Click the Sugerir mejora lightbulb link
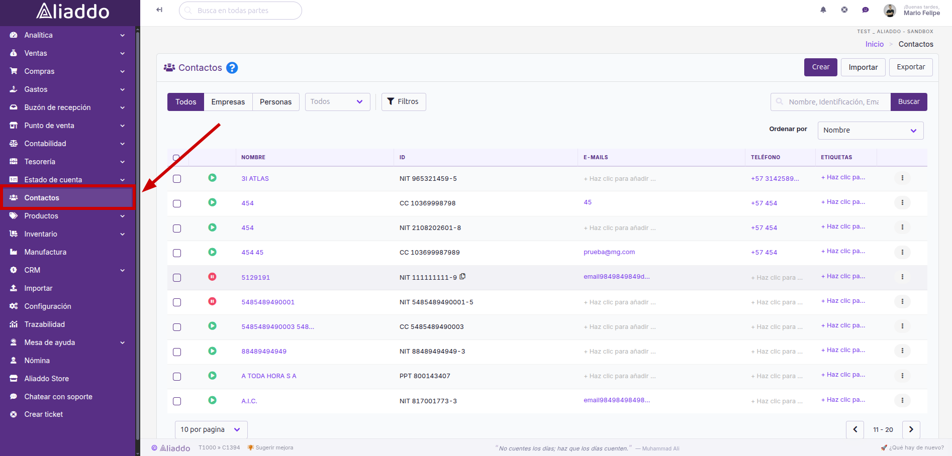952x456 pixels. (x=270, y=447)
